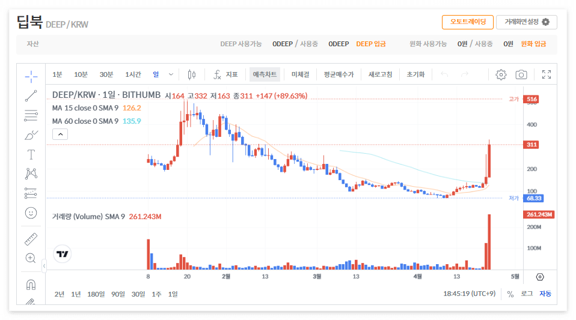576x320 pixels.
Task: Toggle 자동 auto scale
Action: pyautogui.click(x=545, y=294)
